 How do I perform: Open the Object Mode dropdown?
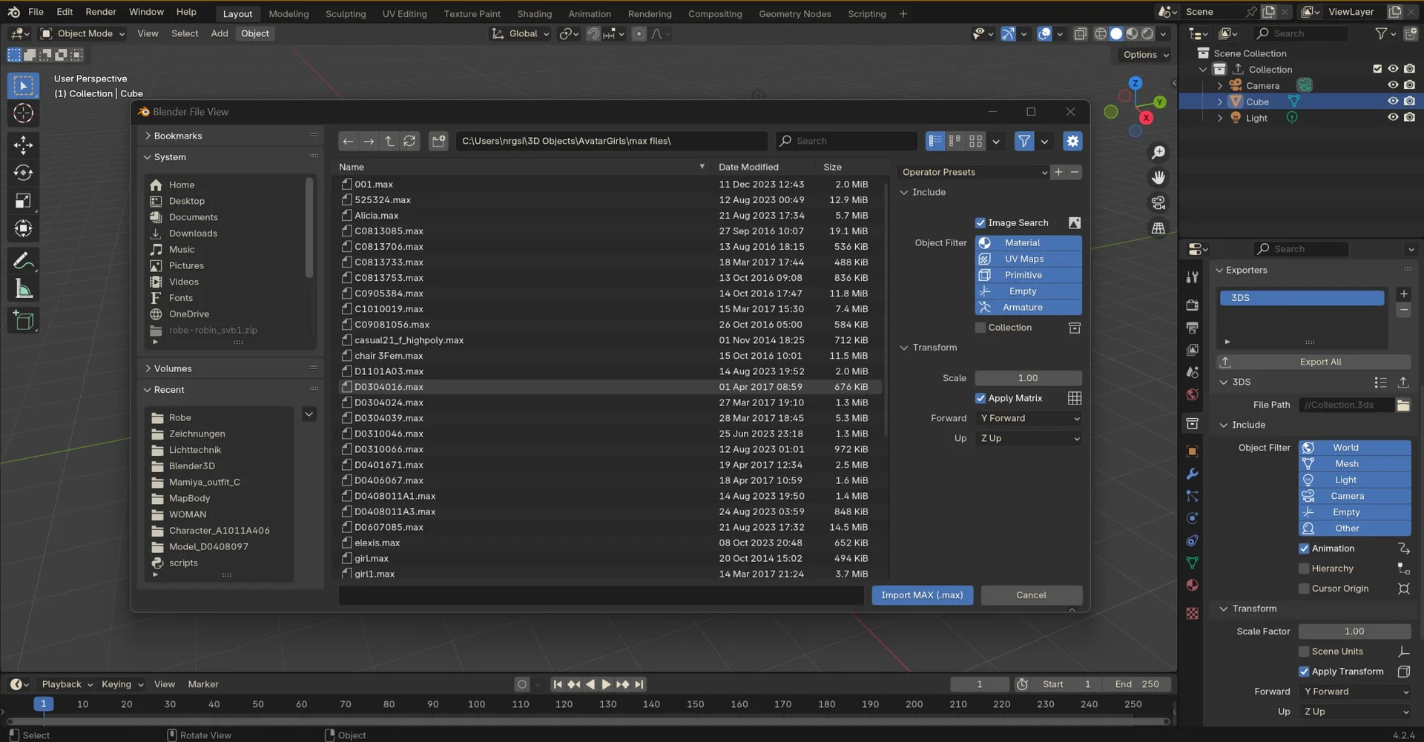point(82,33)
